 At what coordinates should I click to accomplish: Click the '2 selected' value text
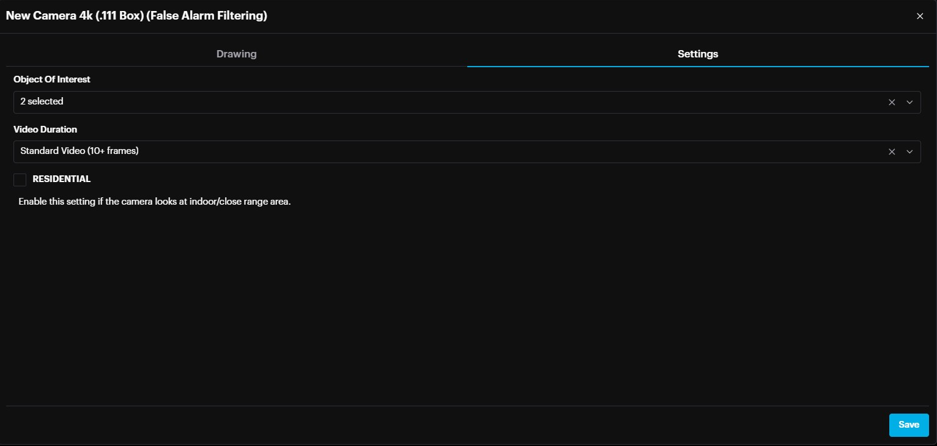click(x=42, y=101)
